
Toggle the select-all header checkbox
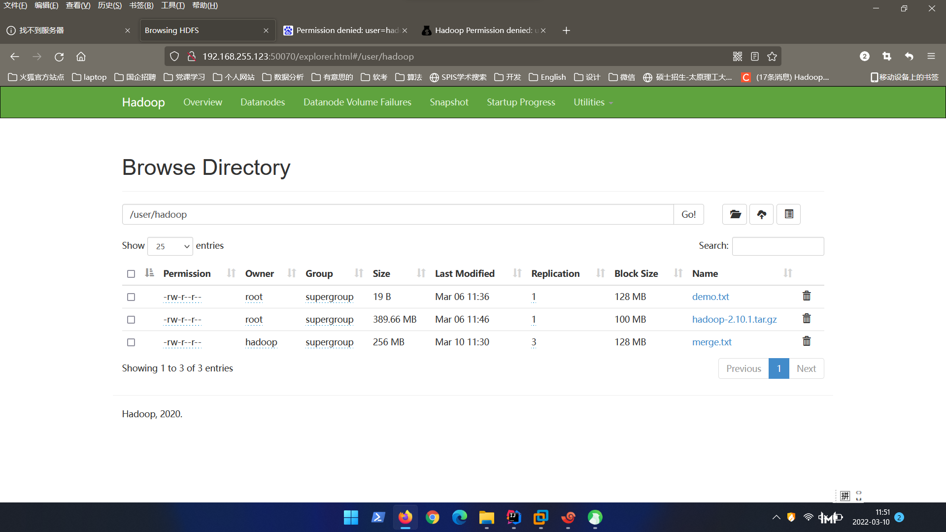pyautogui.click(x=131, y=274)
